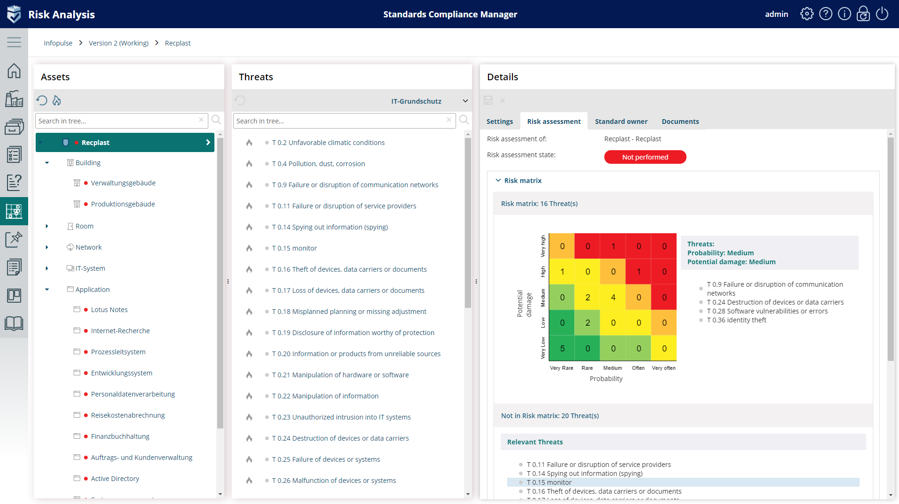Click flame icon beside T 0.15 monitor
The height and width of the screenshot is (504, 899).
[249, 248]
